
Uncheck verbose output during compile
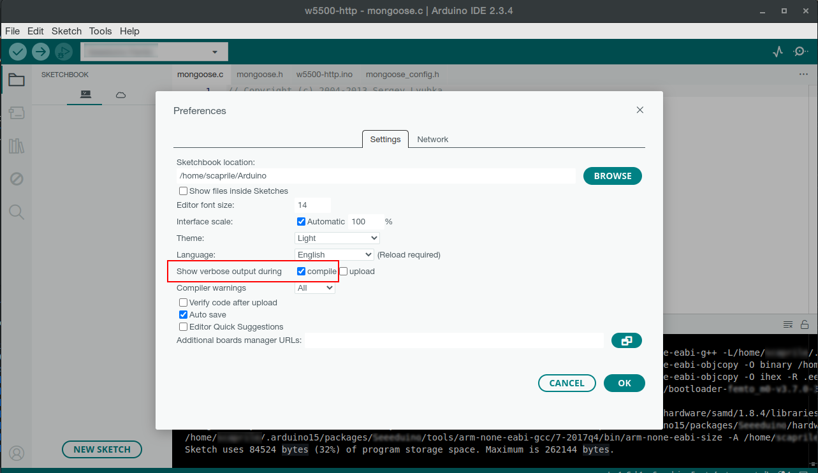[x=302, y=272]
